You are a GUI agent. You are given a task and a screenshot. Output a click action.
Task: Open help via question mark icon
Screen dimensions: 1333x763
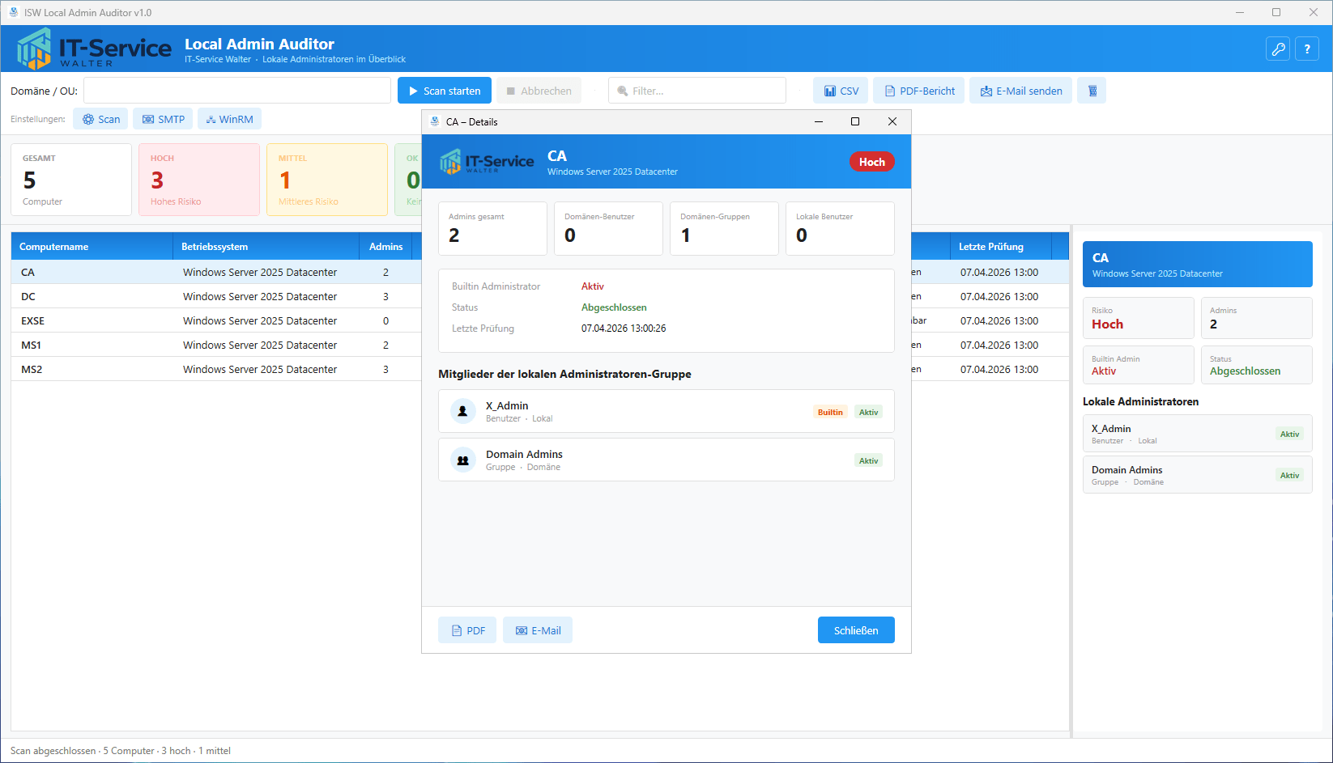click(x=1307, y=49)
